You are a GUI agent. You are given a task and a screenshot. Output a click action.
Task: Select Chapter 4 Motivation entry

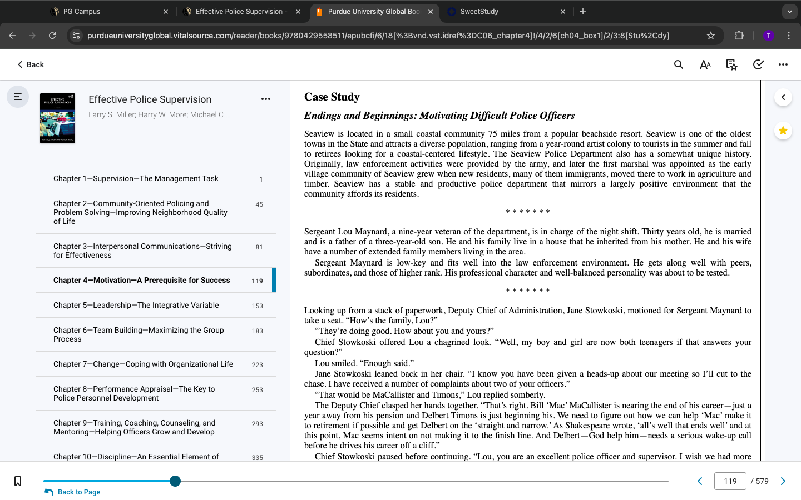[x=156, y=280]
